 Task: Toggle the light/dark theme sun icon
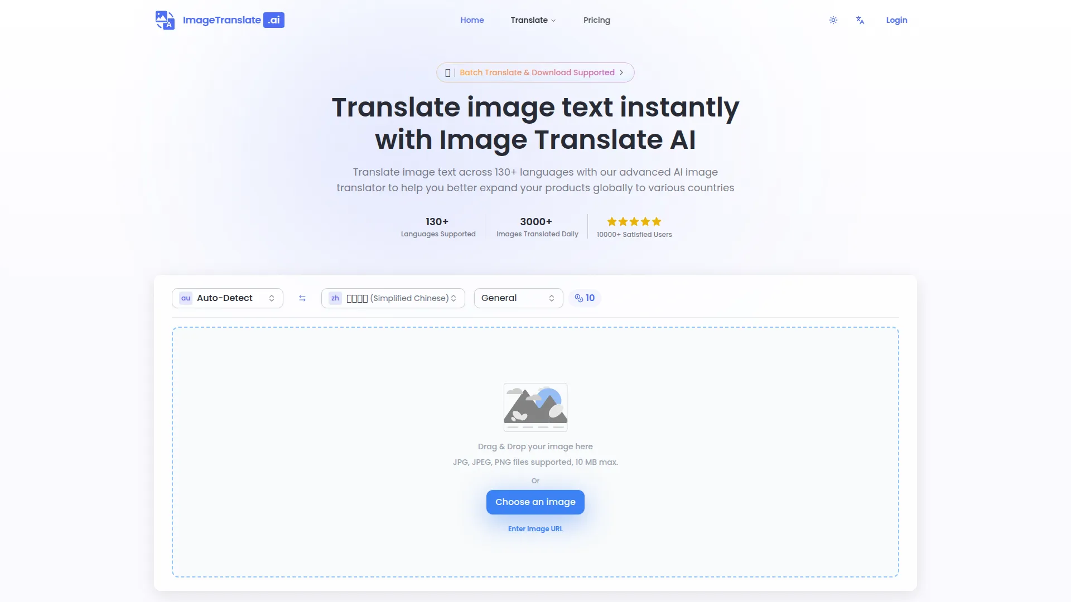pyautogui.click(x=833, y=20)
